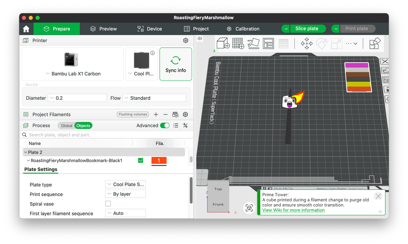This screenshot has height=244, width=408.
Task: Click the Add plate grid icon
Action: (x=238, y=43)
